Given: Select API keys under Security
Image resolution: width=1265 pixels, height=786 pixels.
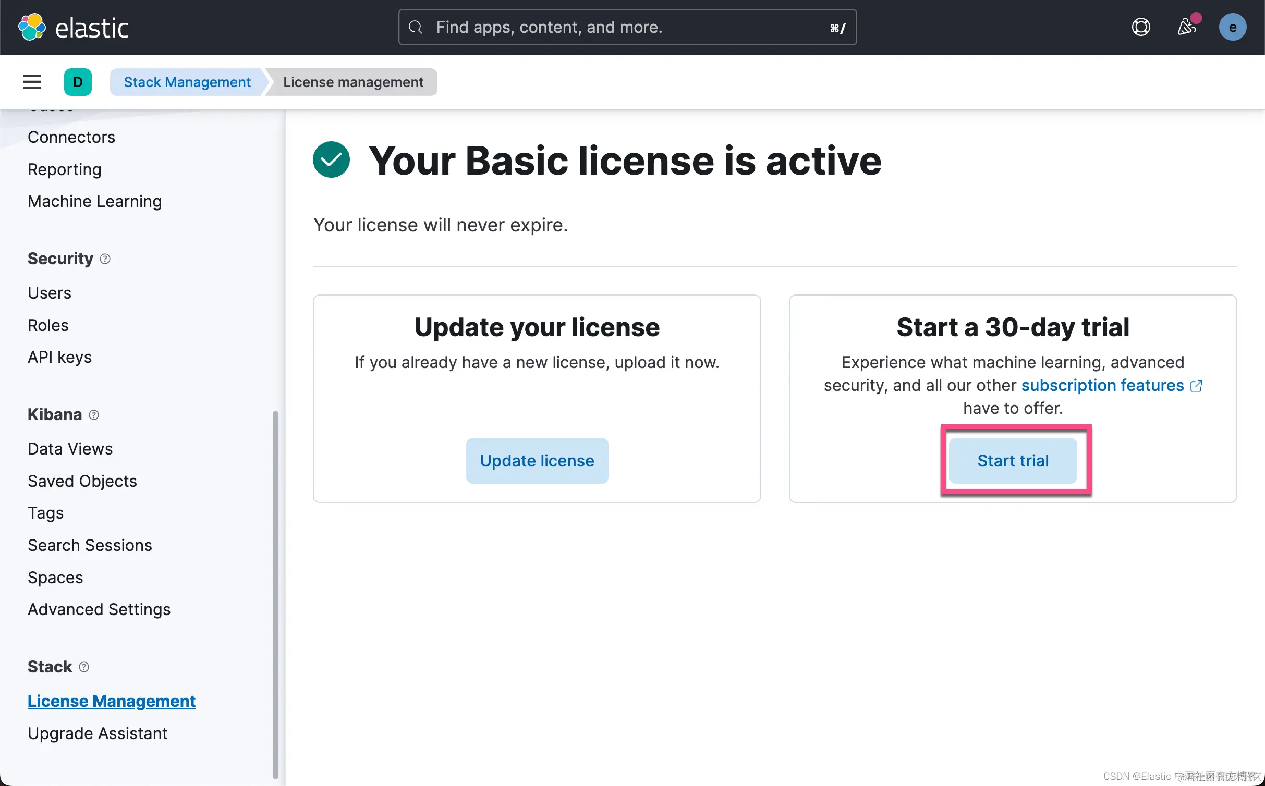Looking at the screenshot, I should pos(59,357).
